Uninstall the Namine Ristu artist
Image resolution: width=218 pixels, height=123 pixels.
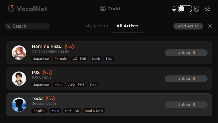click(x=186, y=53)
